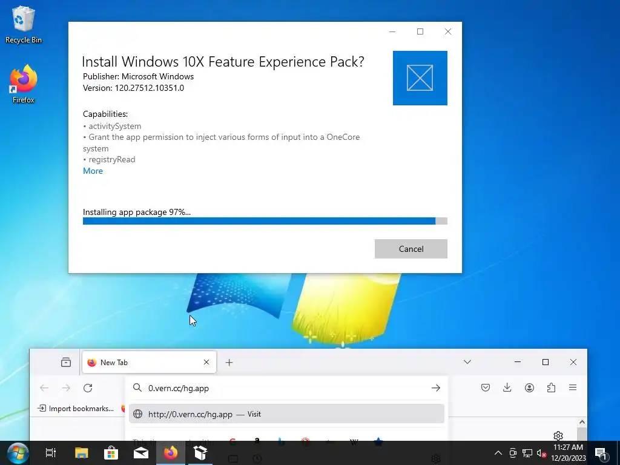Viewport: 620px width, 465px height.
Task: Click Meet Now camera tray icon
Action: pos(513,453)
